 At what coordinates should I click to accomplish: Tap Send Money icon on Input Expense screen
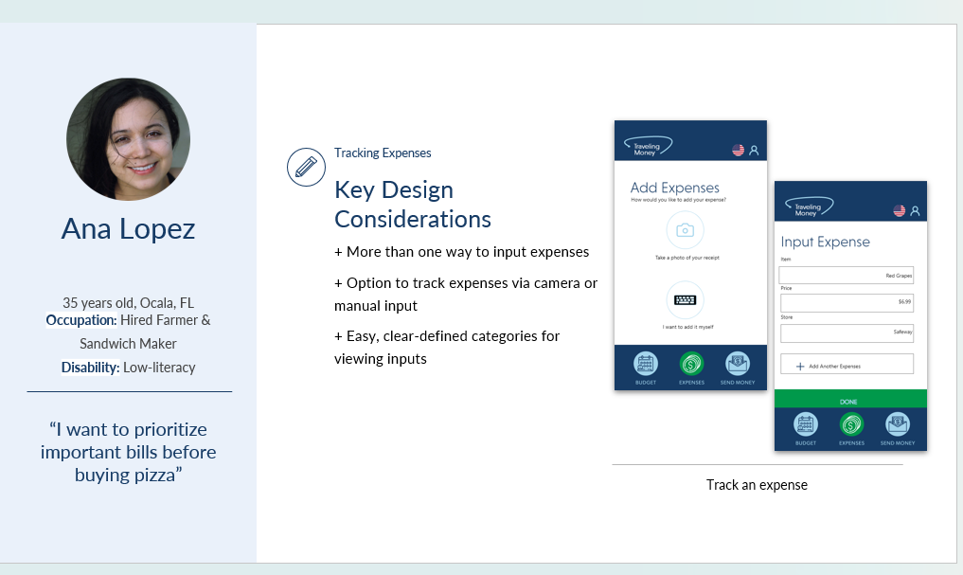[x=898, y=424]
